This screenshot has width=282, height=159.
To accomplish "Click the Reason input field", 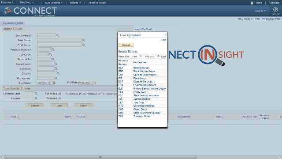I will tap(30, 98).
